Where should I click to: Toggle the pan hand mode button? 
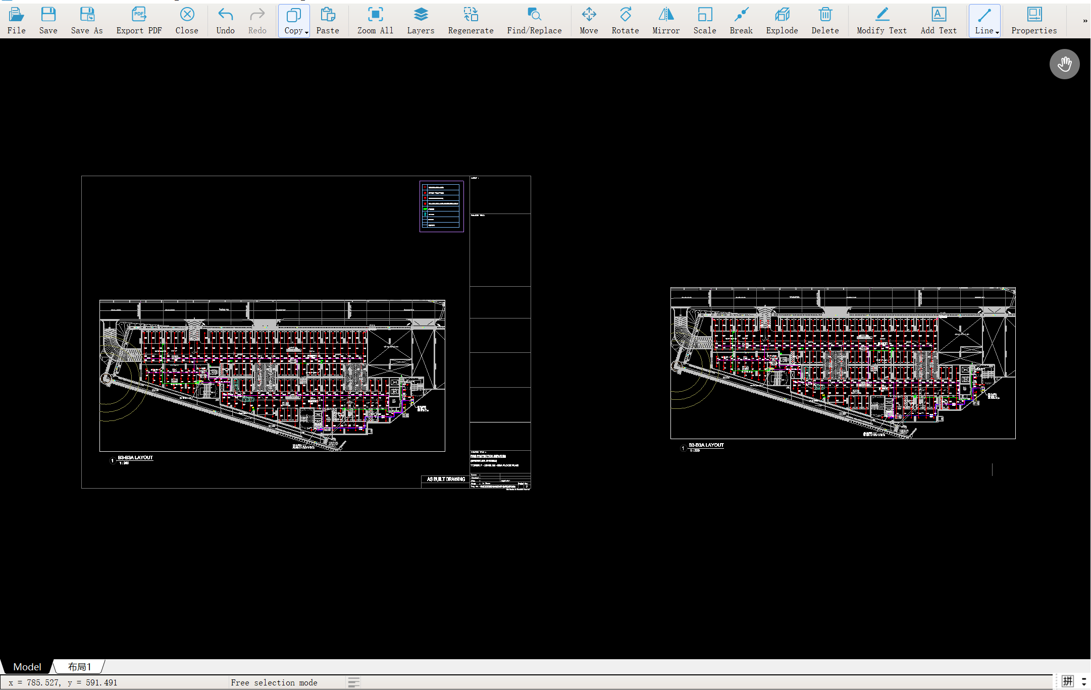click(x=1064, y=64)
